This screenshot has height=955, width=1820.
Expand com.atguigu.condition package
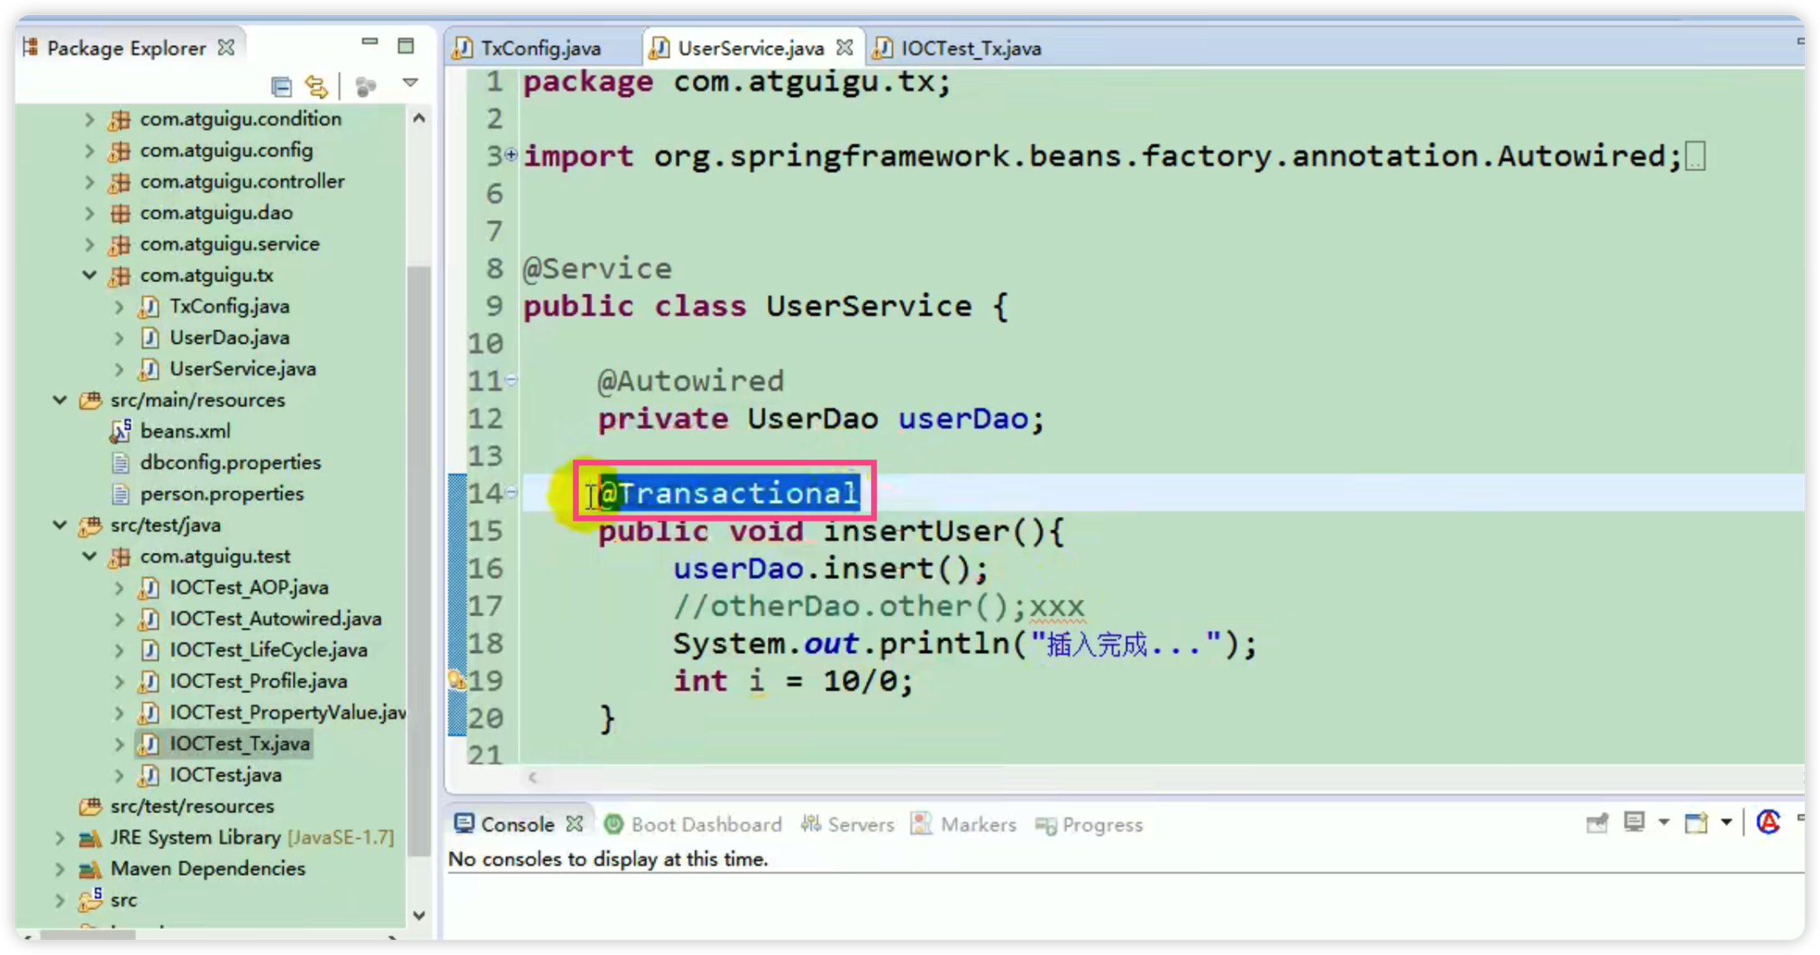pyautogui.click(x=89, y=119)
